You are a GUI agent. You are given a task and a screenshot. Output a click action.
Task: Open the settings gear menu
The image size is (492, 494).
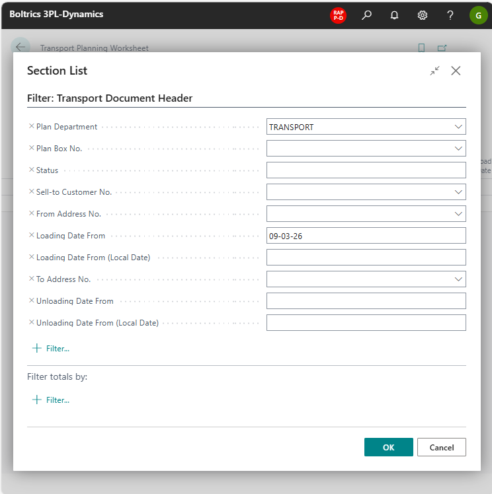[423, 15]
